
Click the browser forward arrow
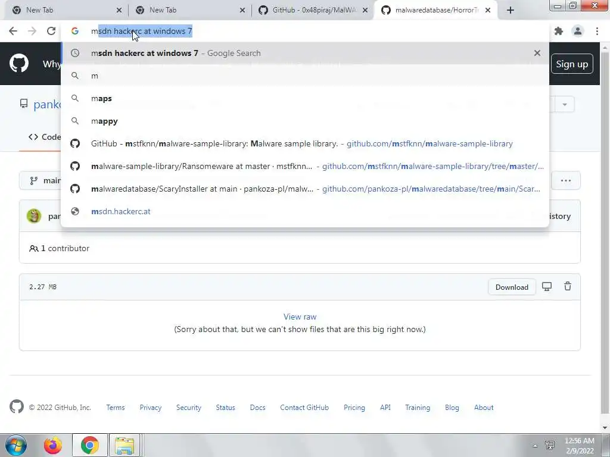(32, 31)
